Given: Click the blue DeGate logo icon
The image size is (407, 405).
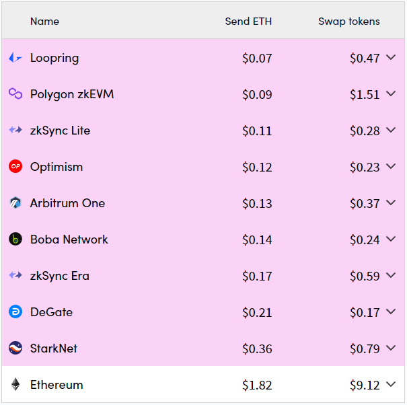Looking at the screenshot, I should tap(15, 311).
